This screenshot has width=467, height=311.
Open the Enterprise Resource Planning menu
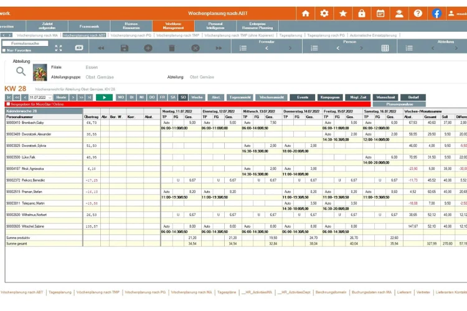coord(257,26)
